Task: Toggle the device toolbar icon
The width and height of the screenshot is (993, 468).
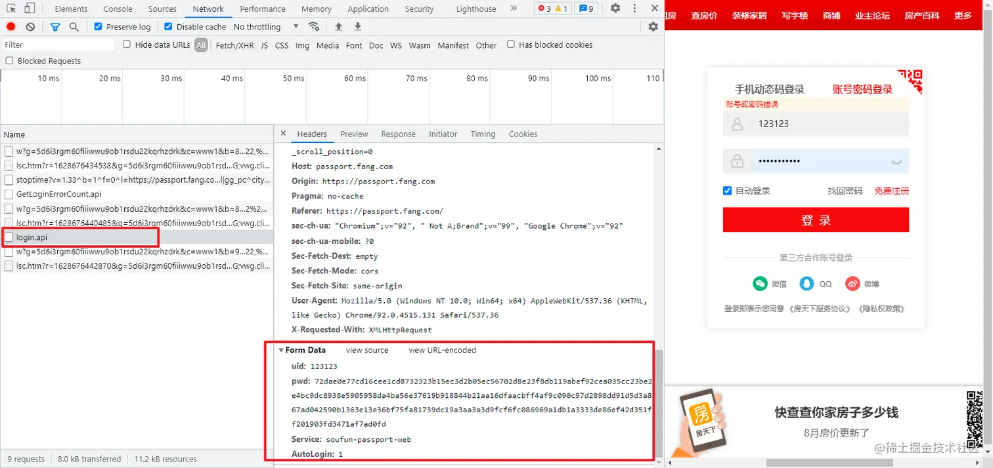Action: click(30, 9)
